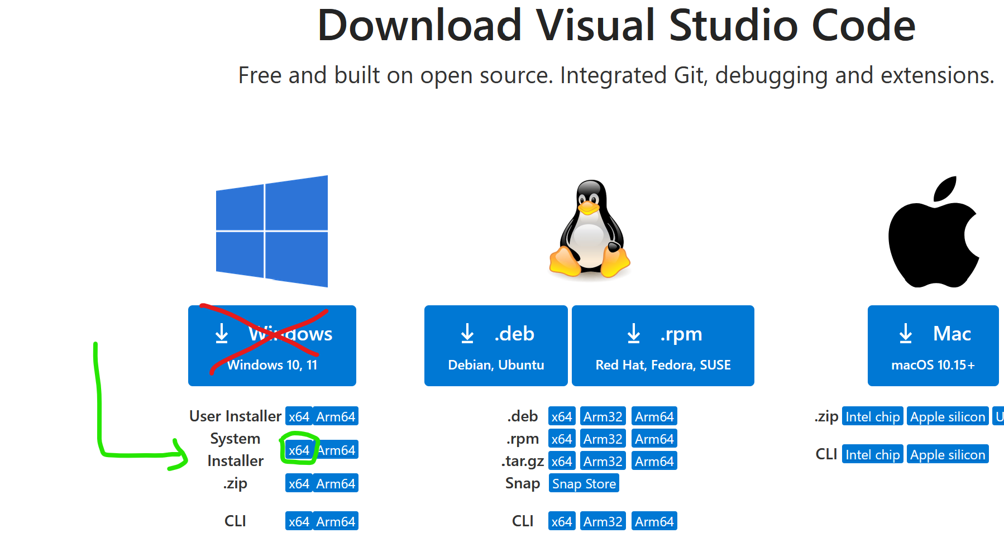Download Linux CLI x64
The width and height of the screenshot is (1004, 557).
(562, 521)
